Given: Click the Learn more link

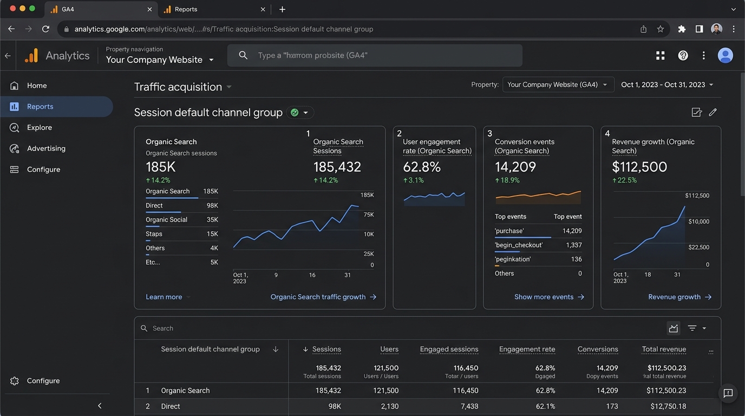Looking at the screenshot, I should coord(164,297).
